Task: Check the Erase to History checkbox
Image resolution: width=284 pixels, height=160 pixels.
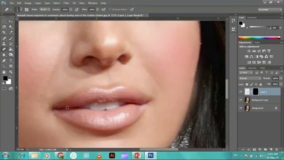Action: pos(110,9)
